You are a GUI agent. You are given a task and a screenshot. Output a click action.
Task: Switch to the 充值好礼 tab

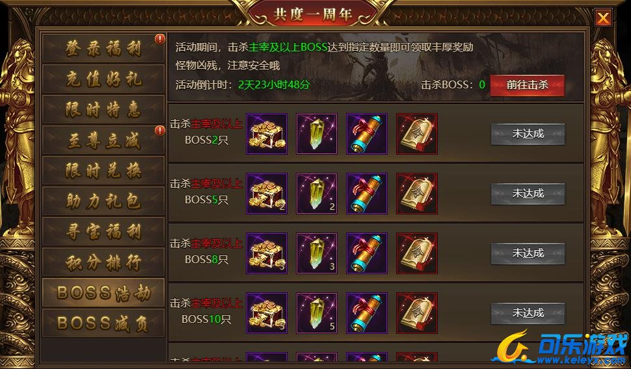103,79
